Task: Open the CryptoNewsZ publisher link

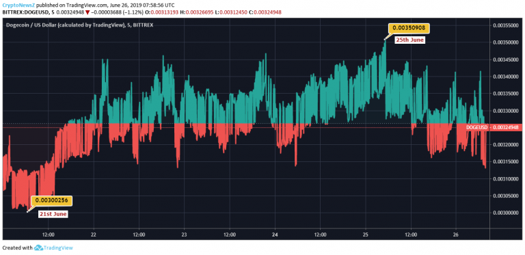Action: [x=18, y=5]
